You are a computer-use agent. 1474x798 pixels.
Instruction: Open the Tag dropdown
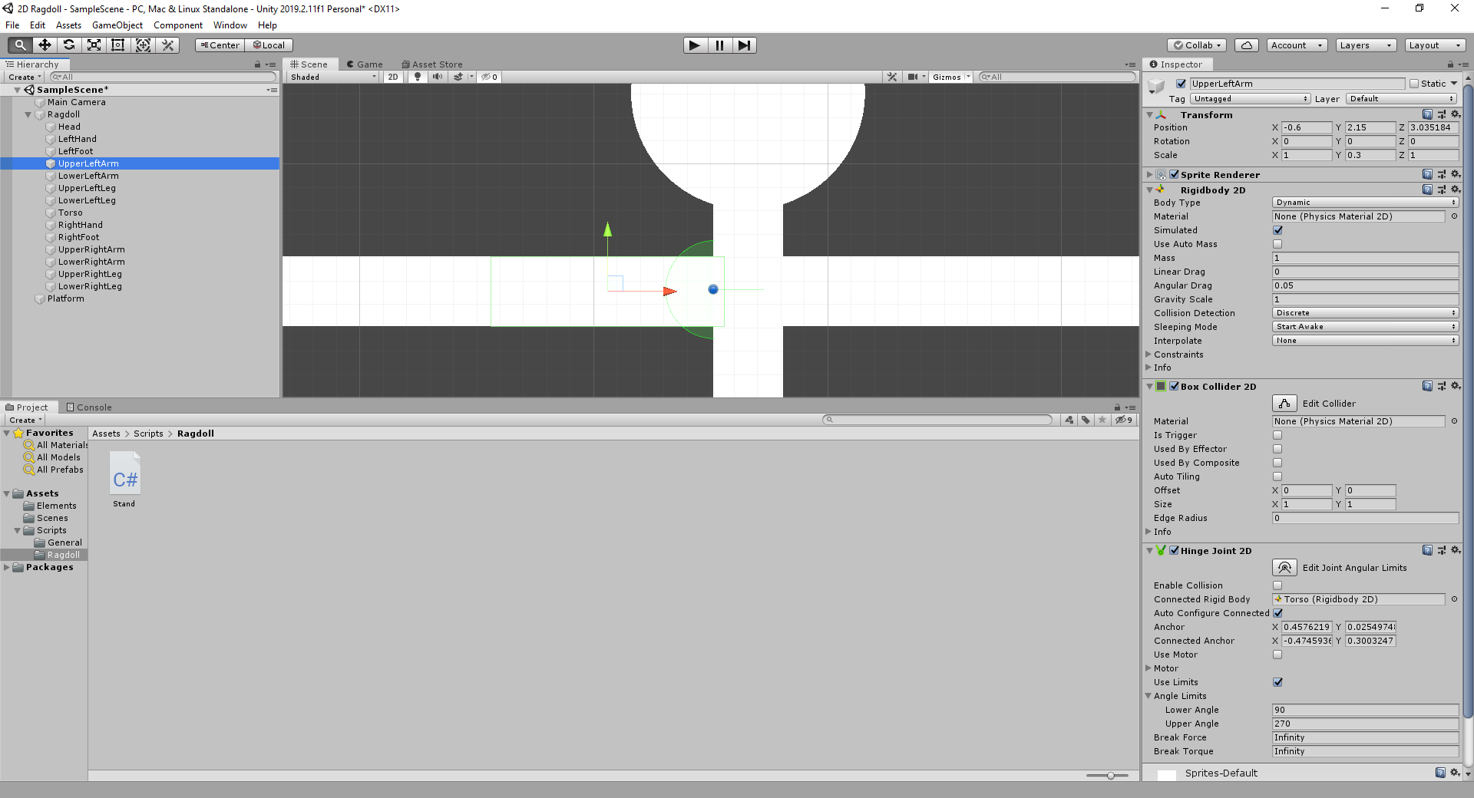(x=1251, y=99)
